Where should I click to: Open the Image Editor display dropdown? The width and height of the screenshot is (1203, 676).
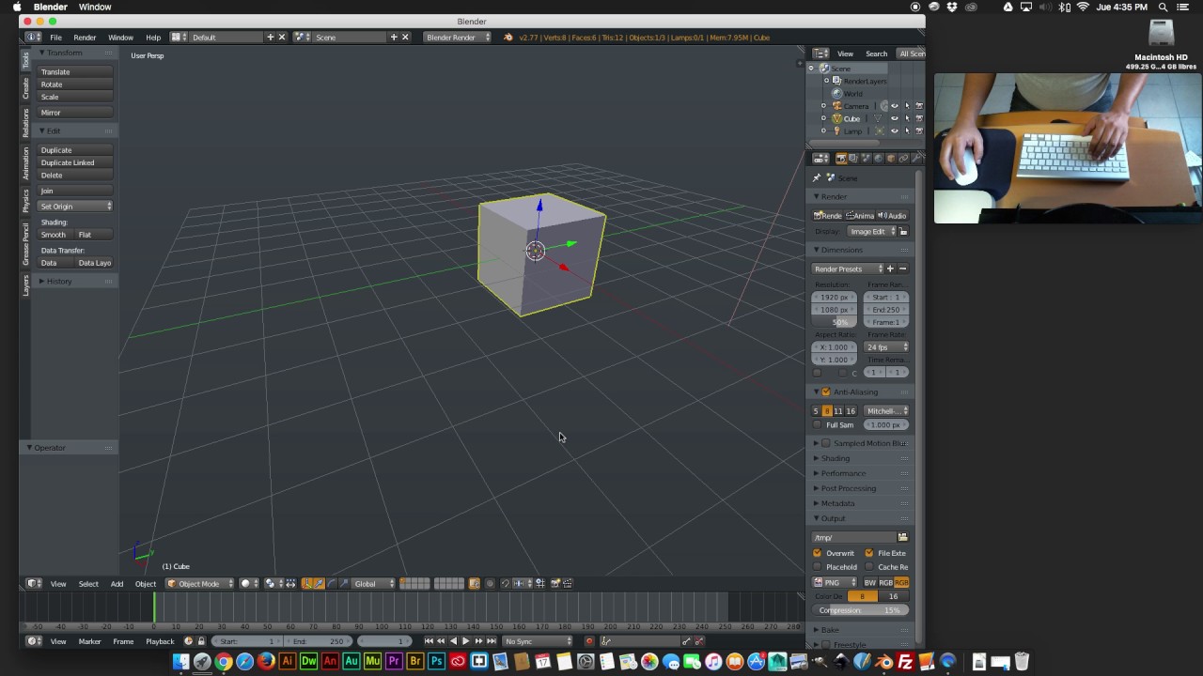(871, 232)
